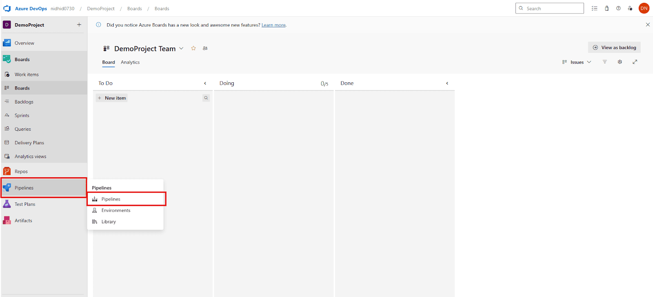Viewport: 653px width, 297px height.
Task: Click the info icon in banner
Action: point(98,25)
